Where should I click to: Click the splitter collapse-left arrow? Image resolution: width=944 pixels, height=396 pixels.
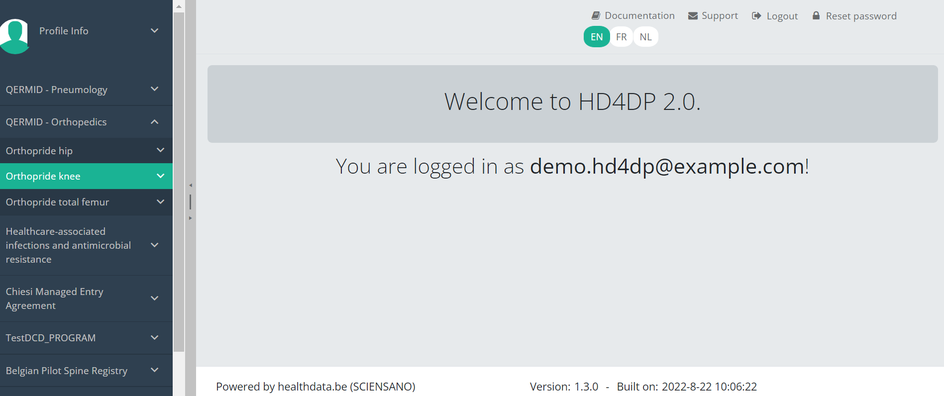[x=190, y=186]
